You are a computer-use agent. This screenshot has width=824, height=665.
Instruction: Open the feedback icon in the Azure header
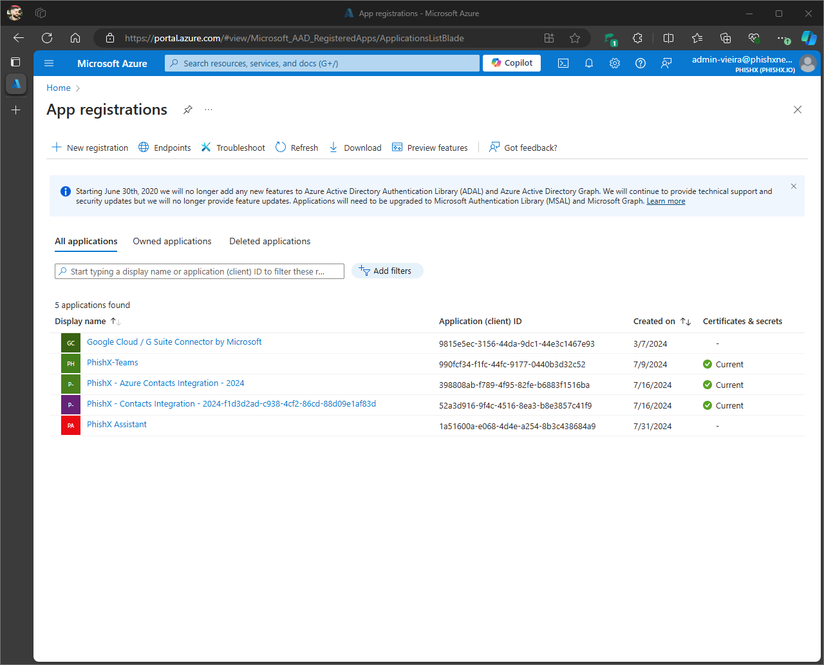click(x=666, y=63)
